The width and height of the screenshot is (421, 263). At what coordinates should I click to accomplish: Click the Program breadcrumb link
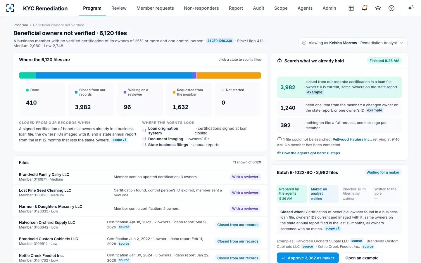pos(21,25)
